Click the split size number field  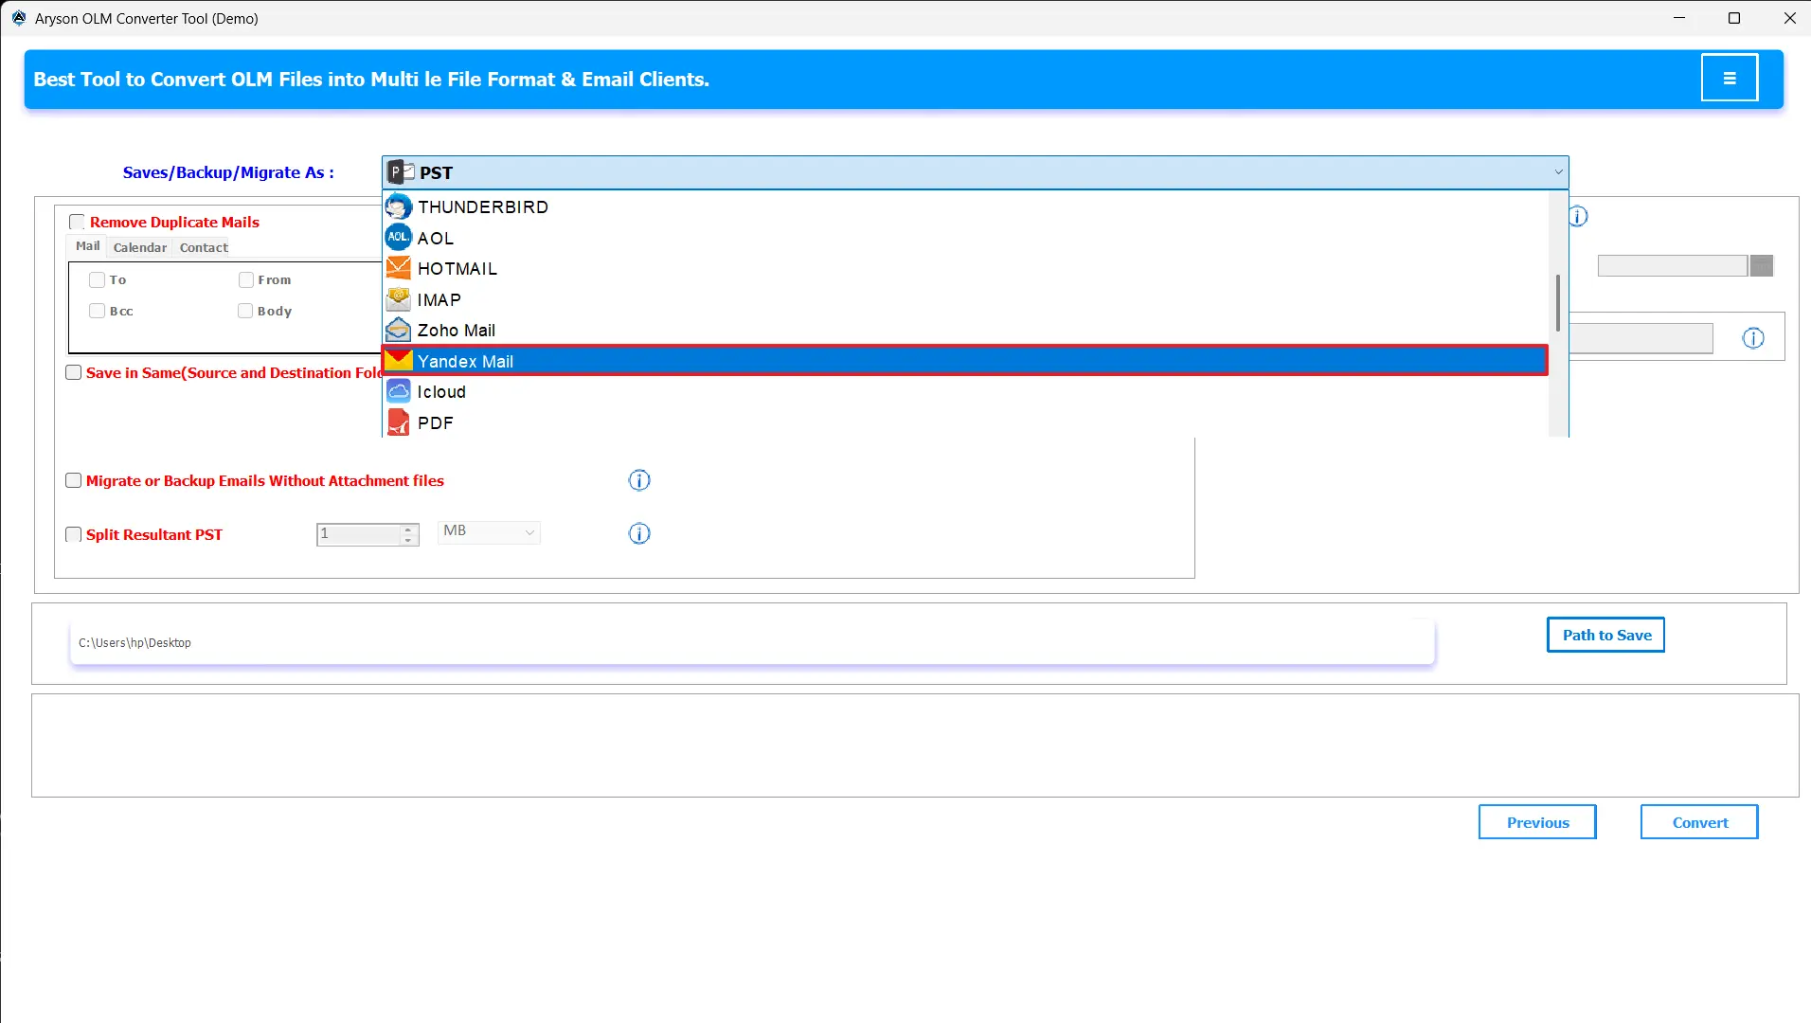[359, 534]
